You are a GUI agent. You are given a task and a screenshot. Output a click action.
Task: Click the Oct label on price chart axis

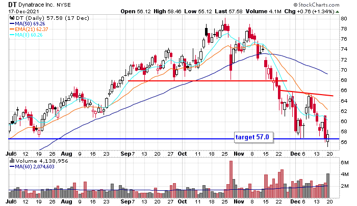[182, 154]
